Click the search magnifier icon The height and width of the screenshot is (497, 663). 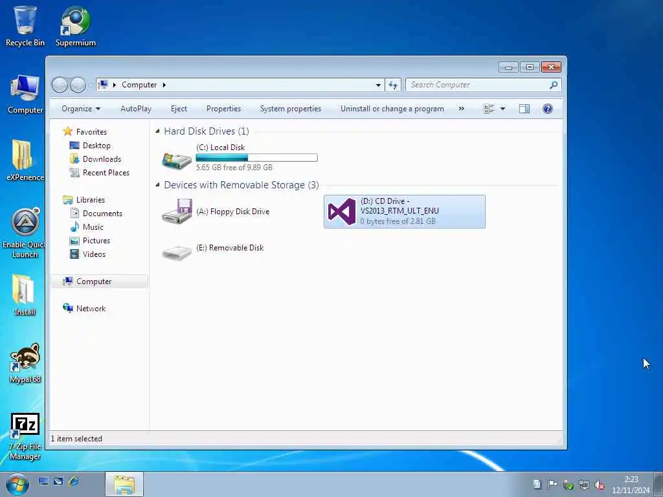pos(554,85)
